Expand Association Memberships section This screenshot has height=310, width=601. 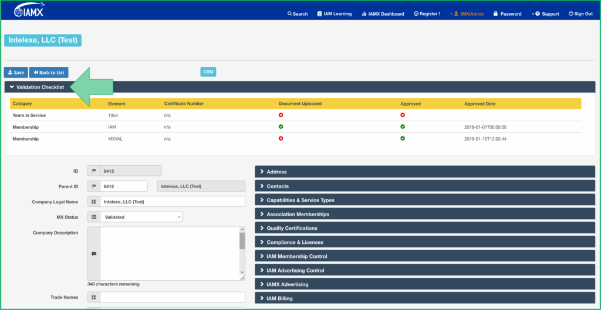point(425,214)
